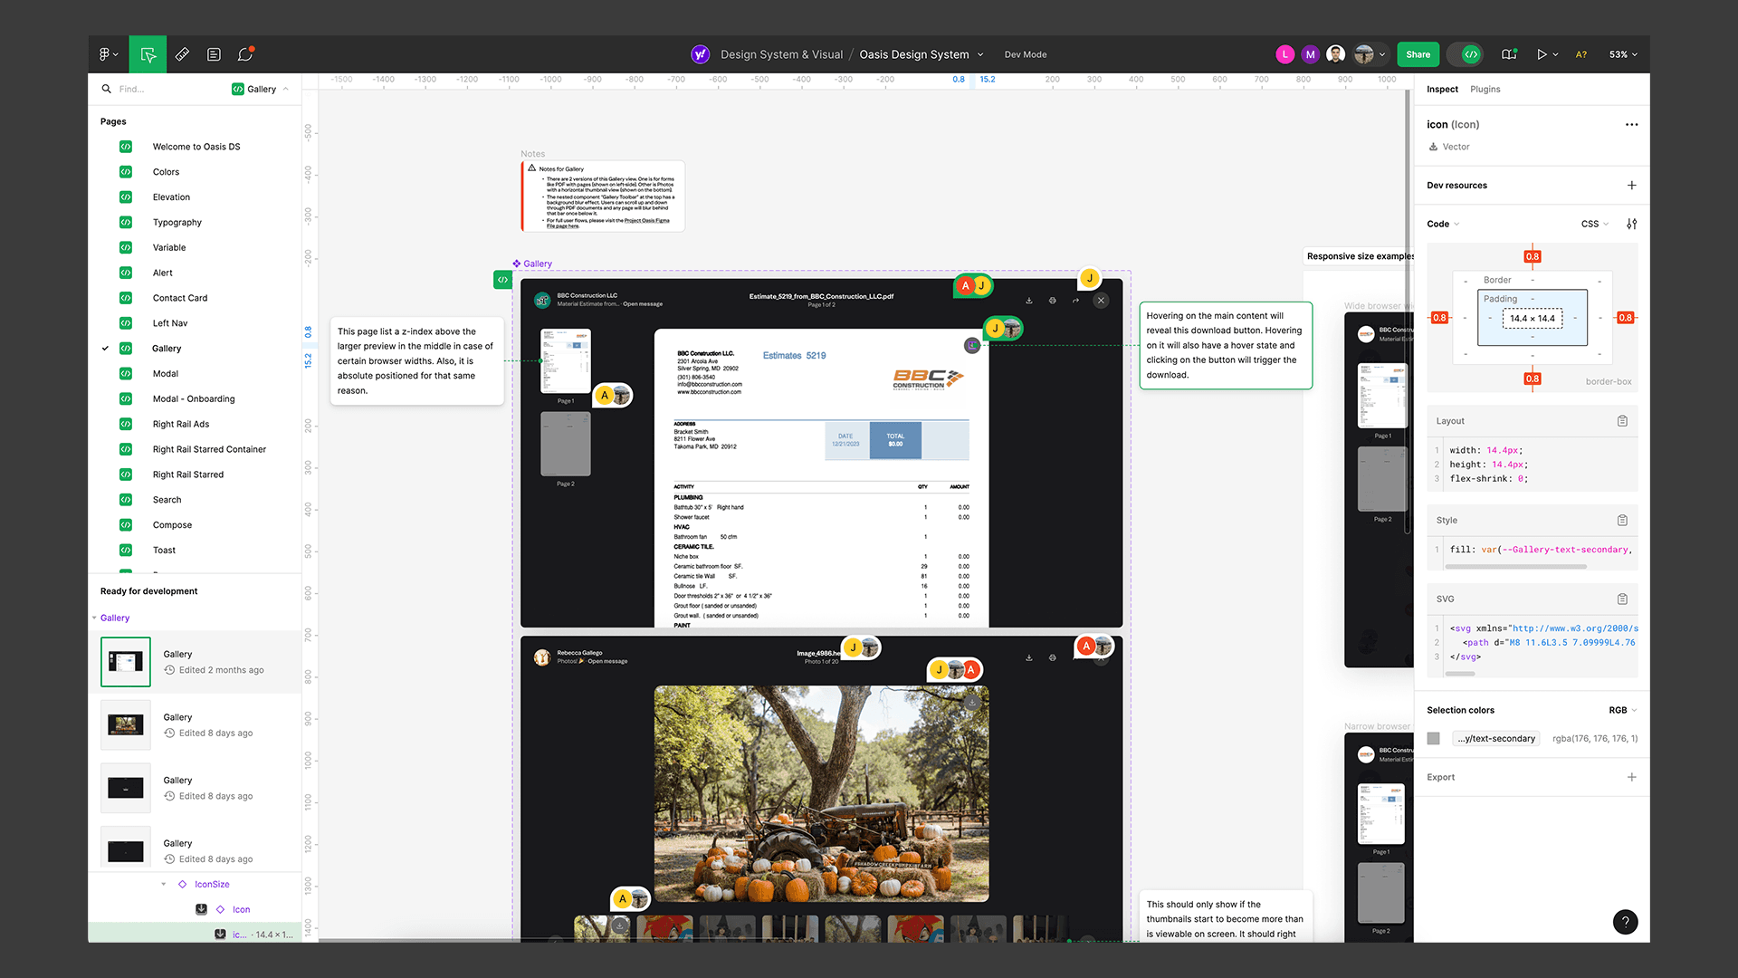The image size is (1738, 978).
Task: Click the Present play icon
Action: 1542,54
